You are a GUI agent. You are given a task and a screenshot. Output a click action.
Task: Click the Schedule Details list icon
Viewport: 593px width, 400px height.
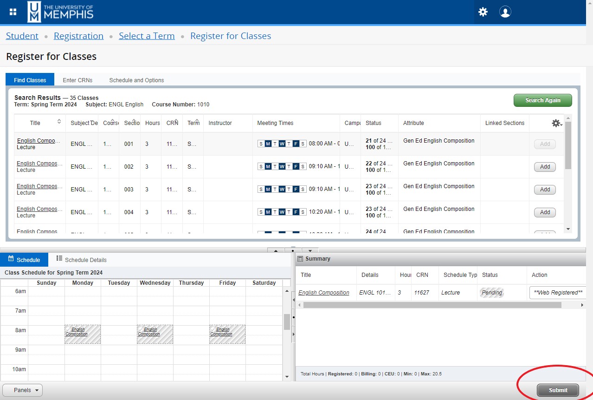tap(58, 260)
